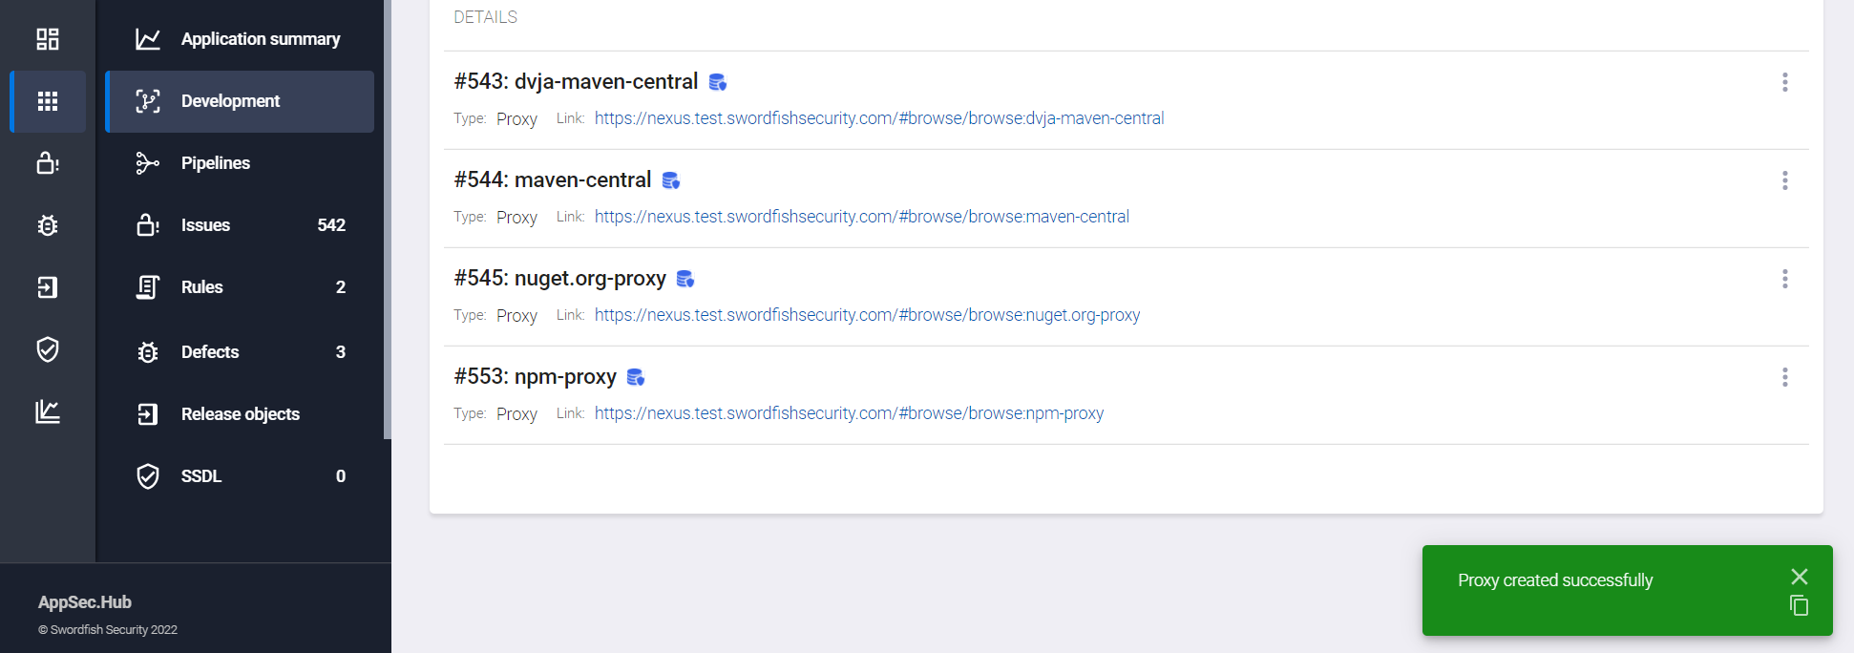Click the chart icon in left rail
Image resolution: width=1854 pixels, height=653 pixels.
48,411
